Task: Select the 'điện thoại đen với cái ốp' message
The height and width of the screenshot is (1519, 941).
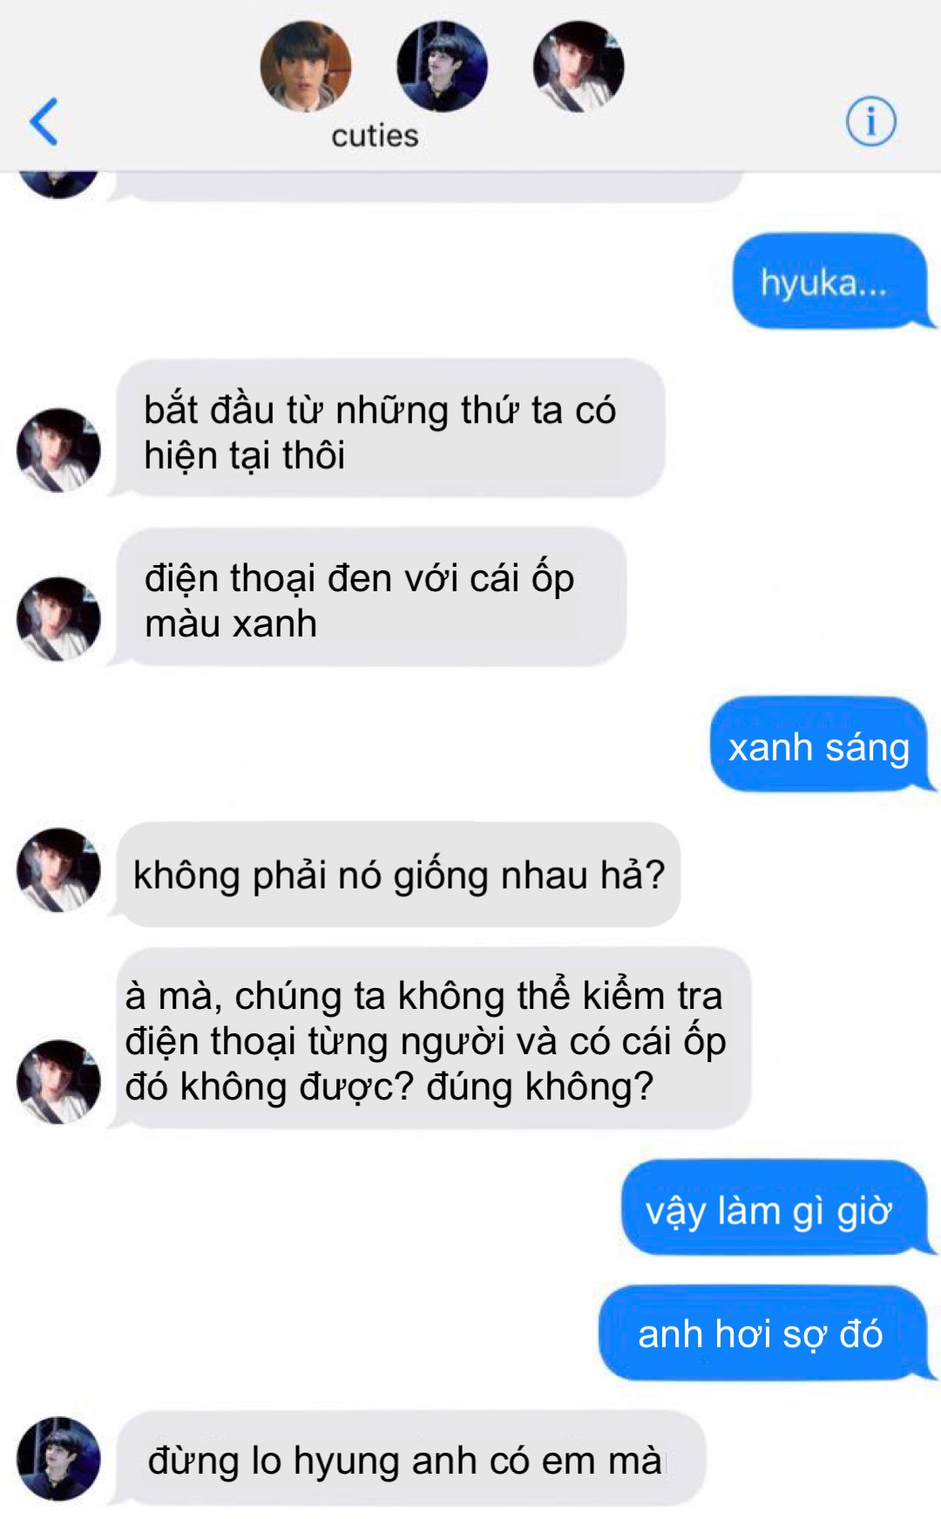Action: pyautogui.click(x=370, y=597)
